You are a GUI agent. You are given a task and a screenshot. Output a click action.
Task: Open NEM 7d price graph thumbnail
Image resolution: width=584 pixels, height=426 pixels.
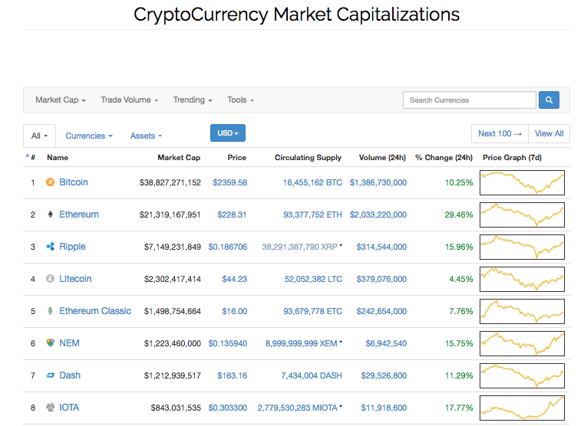coord(522,343)
